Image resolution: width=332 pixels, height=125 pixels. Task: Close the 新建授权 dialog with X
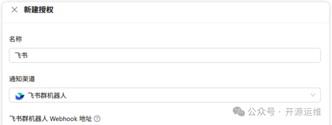(14, 10)
